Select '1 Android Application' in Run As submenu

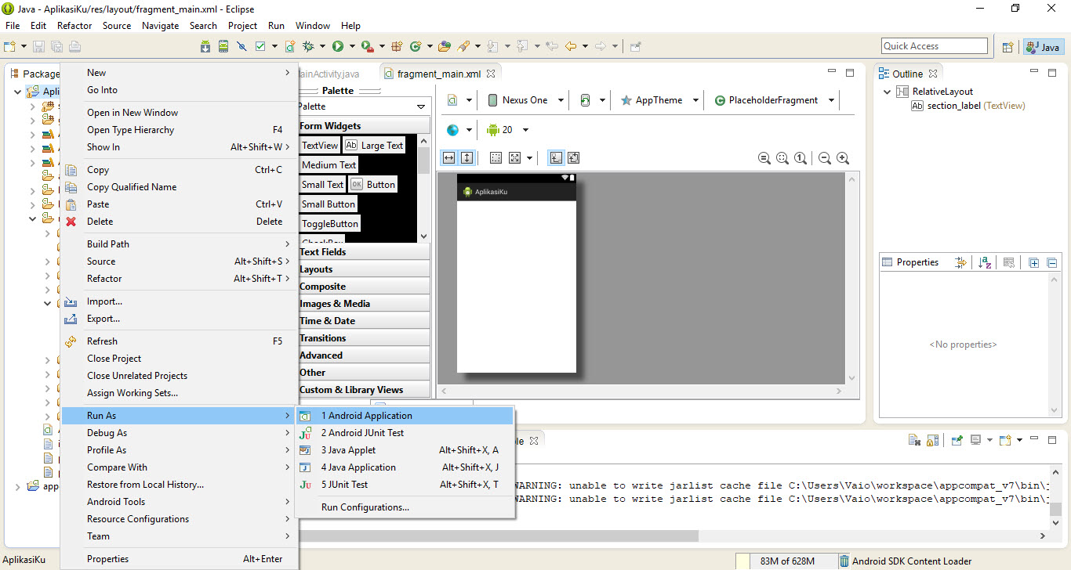click(x=366, y=416)
